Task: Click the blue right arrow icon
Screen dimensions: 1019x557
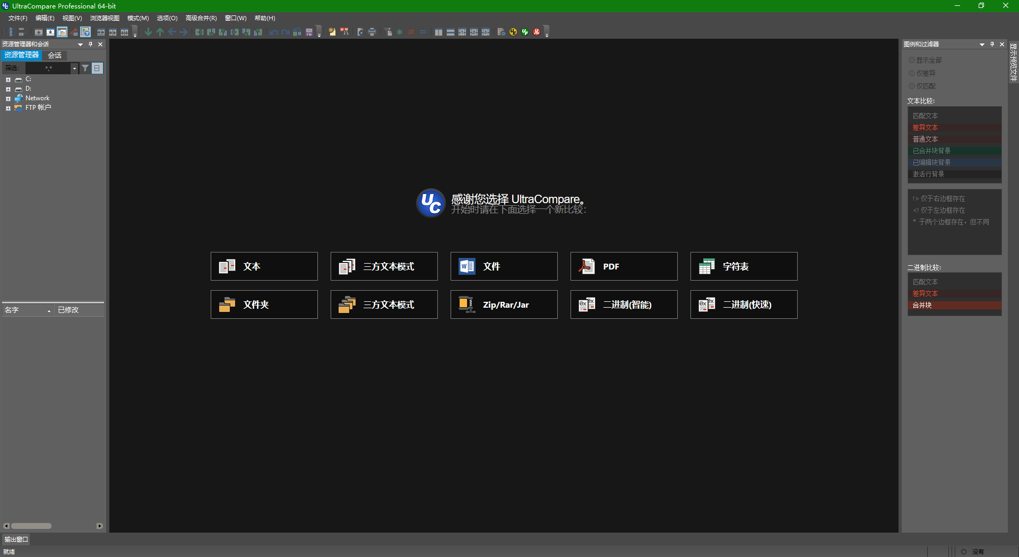Action: (x=184, y=32)
